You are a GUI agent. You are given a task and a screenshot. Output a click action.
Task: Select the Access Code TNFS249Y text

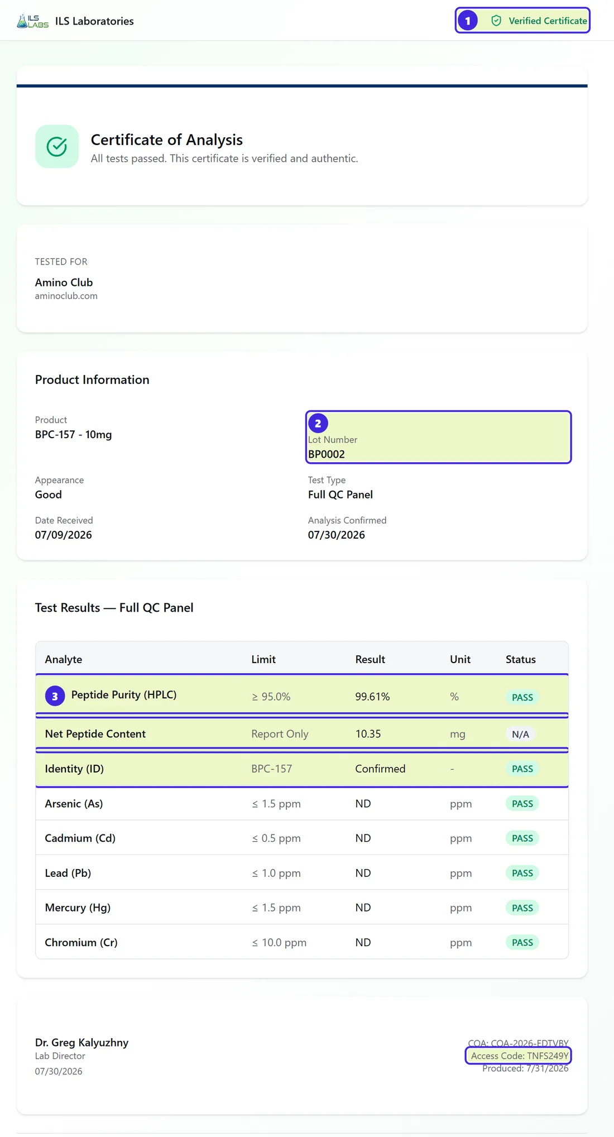(519, 1056)
